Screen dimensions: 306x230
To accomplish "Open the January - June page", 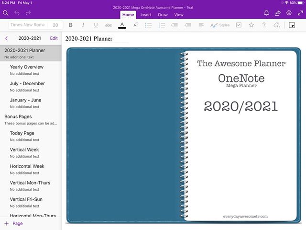I will click(31, 103).
